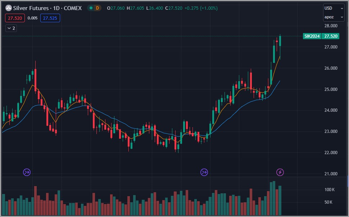Click the H27.605 high value in header
349x217 pixels.
135,8
